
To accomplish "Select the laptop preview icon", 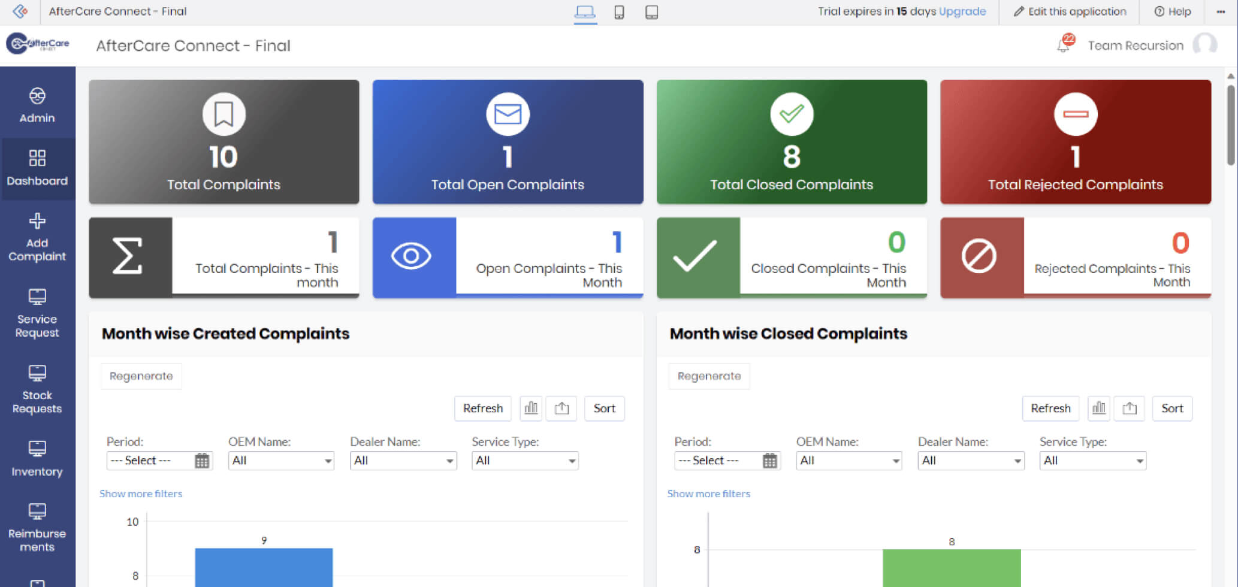I will 585,12.
